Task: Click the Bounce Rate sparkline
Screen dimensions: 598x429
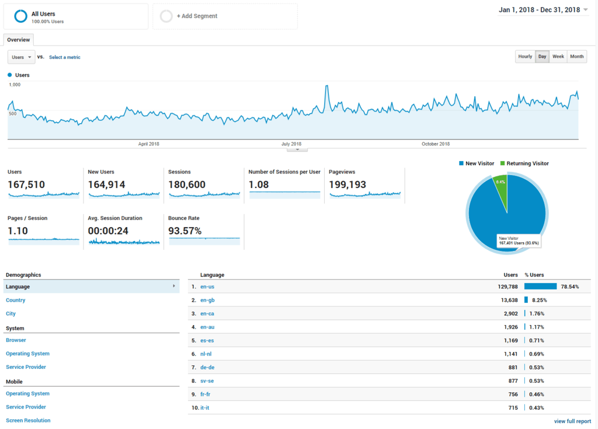Action: tap(204, 241)
